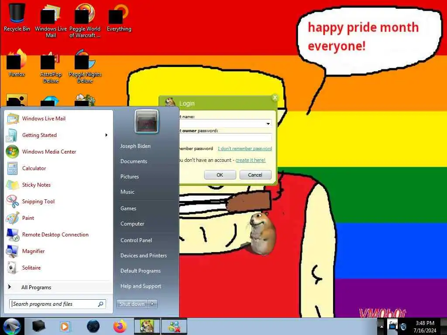The image size is (447, 335).
Task: Click the owner password field in Login dialog
Action: 225,137
